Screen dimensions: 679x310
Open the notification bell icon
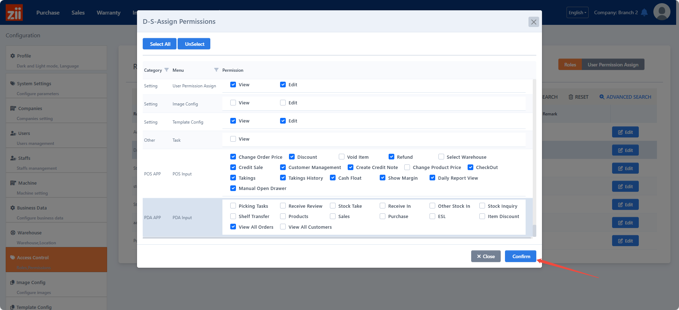pos(644,12)
